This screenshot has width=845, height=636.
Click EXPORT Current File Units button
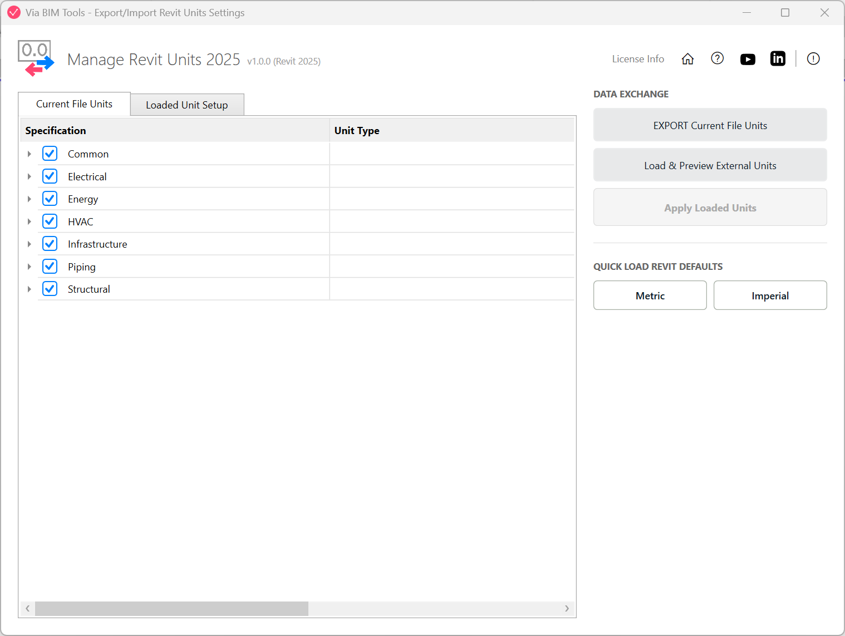tap(710, 125)
